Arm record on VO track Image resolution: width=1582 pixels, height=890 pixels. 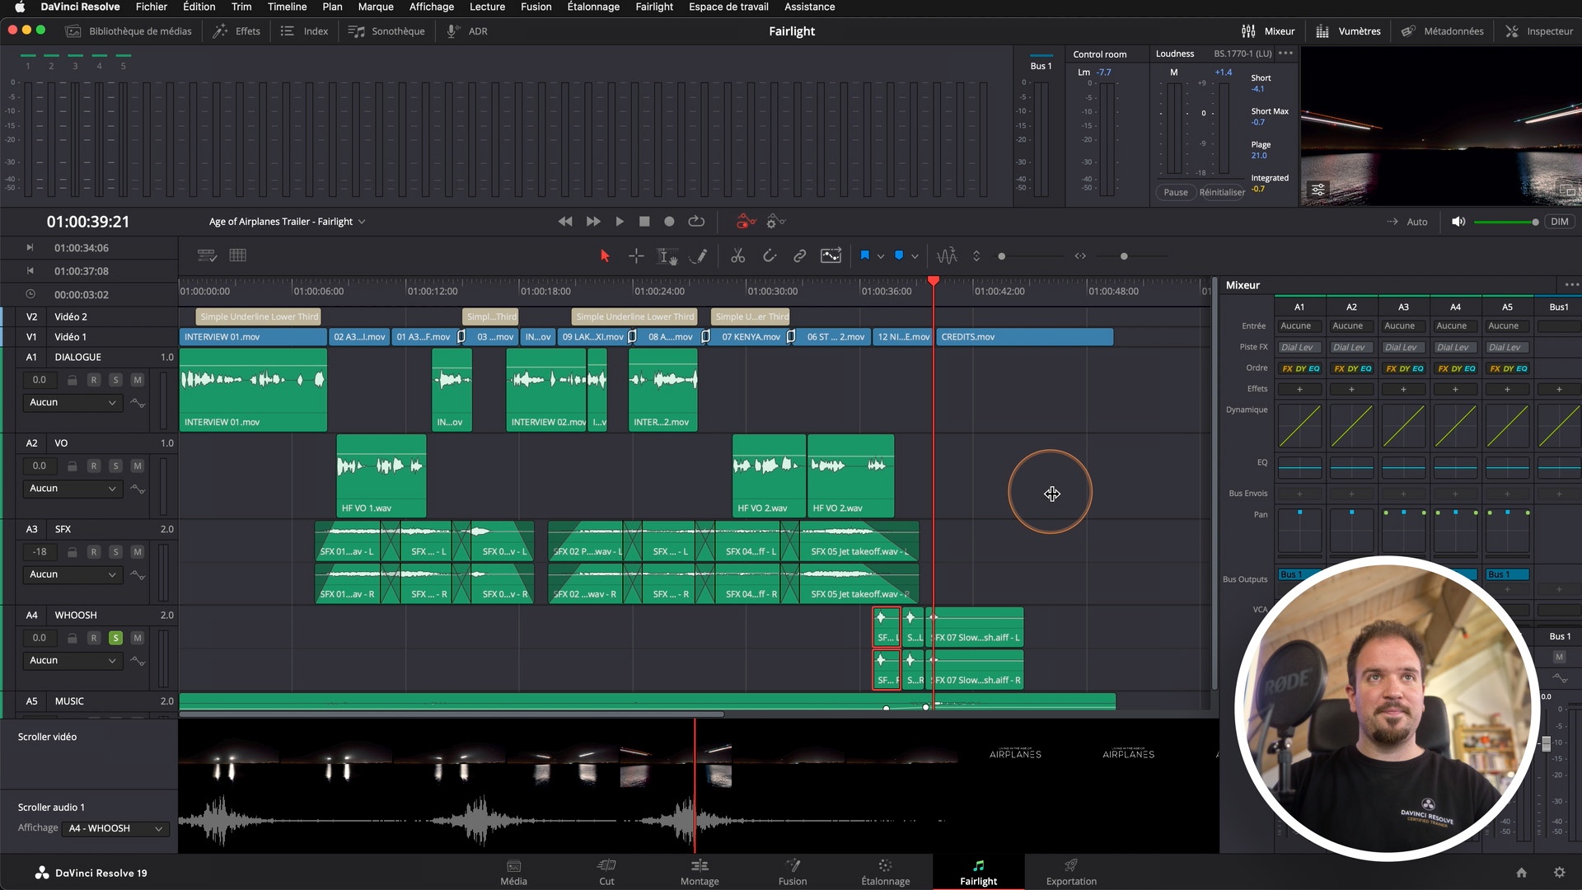(x=94, y=466)
